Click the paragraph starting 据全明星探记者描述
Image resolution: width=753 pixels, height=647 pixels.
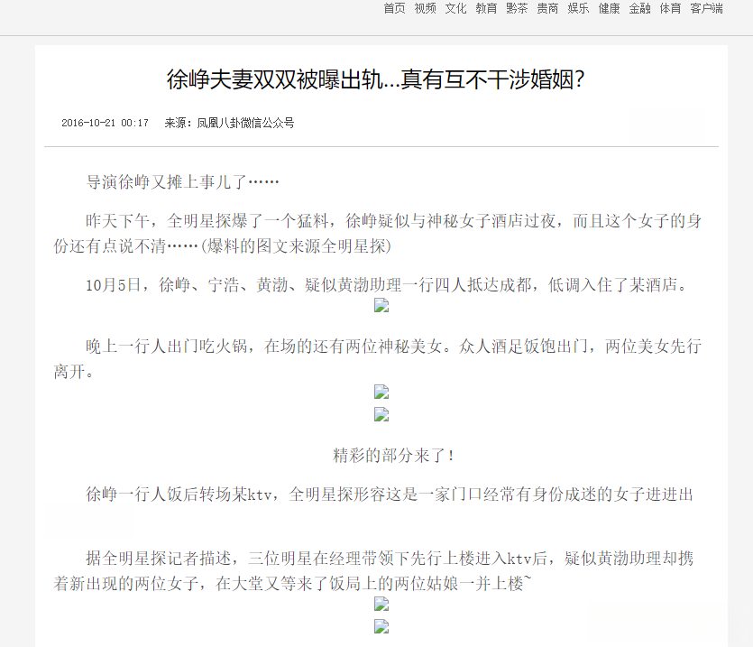373,571
